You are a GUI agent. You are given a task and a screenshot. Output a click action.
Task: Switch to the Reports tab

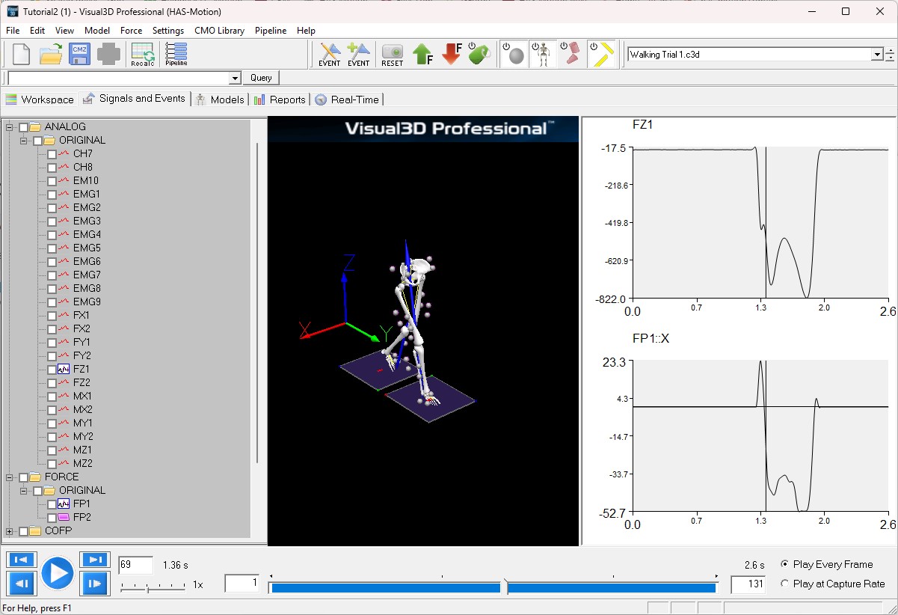[280, 100]
